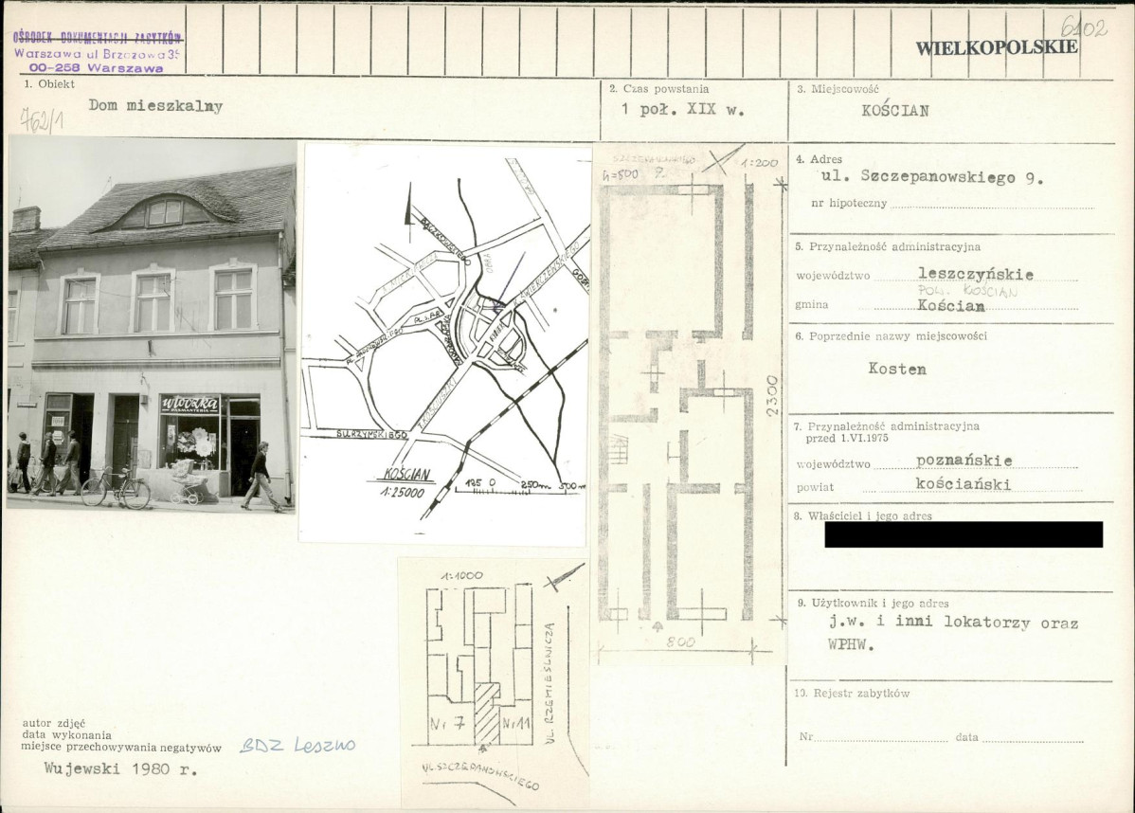The height and width of the screenshot is (813, 1135).
Task: Click the 'UL. SZCZEPANOWSKIEGO' site plan label
Action: click(480, 775)
